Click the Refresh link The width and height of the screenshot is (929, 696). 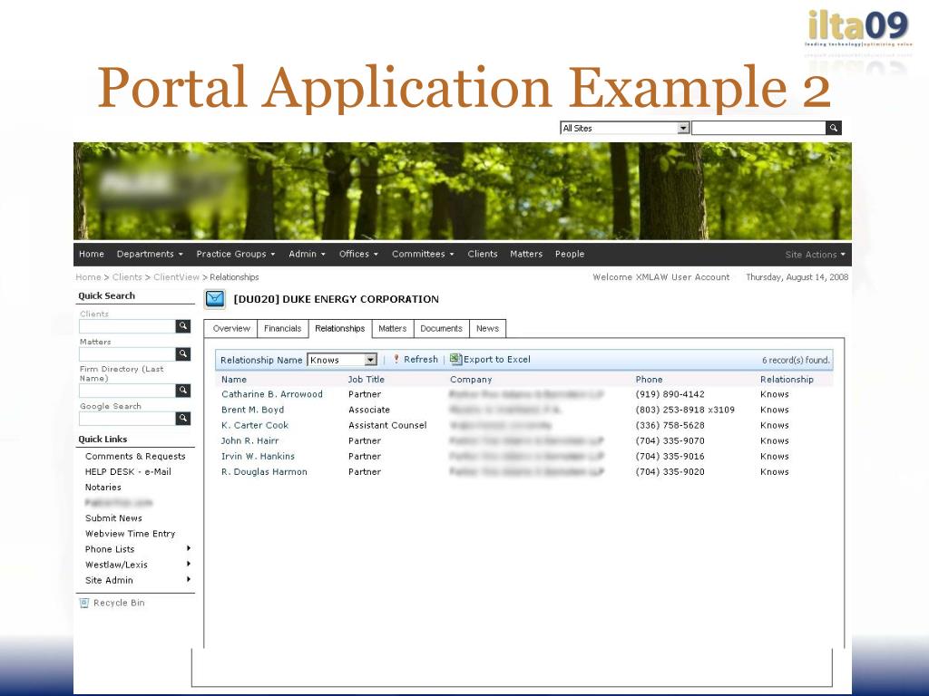421,359
